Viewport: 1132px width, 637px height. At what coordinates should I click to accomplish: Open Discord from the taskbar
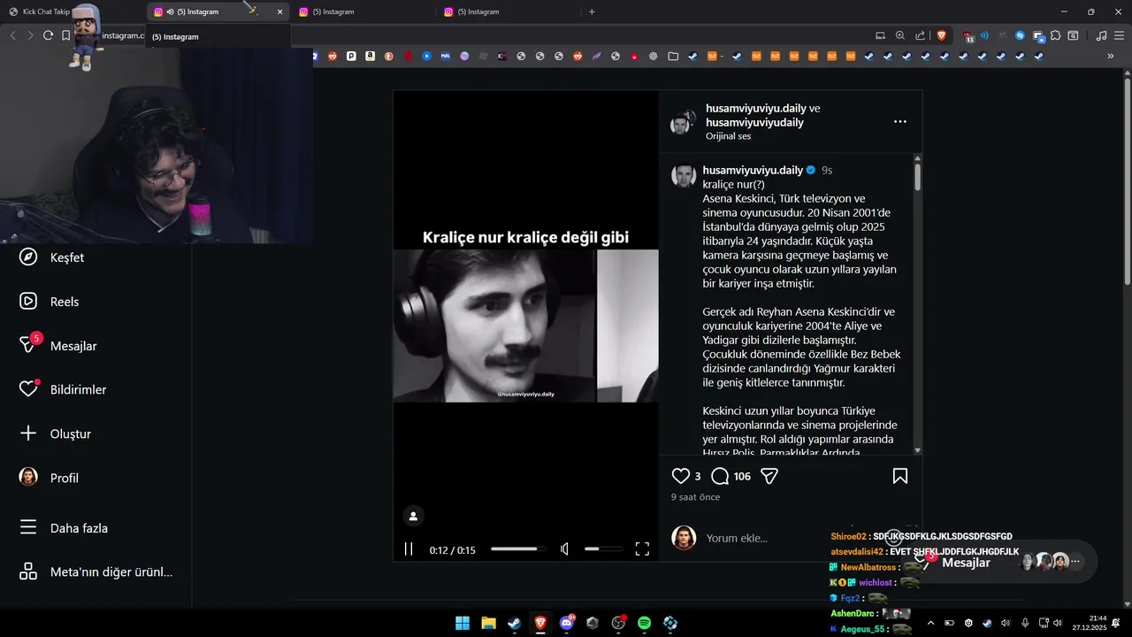click(x=567, y=623)
